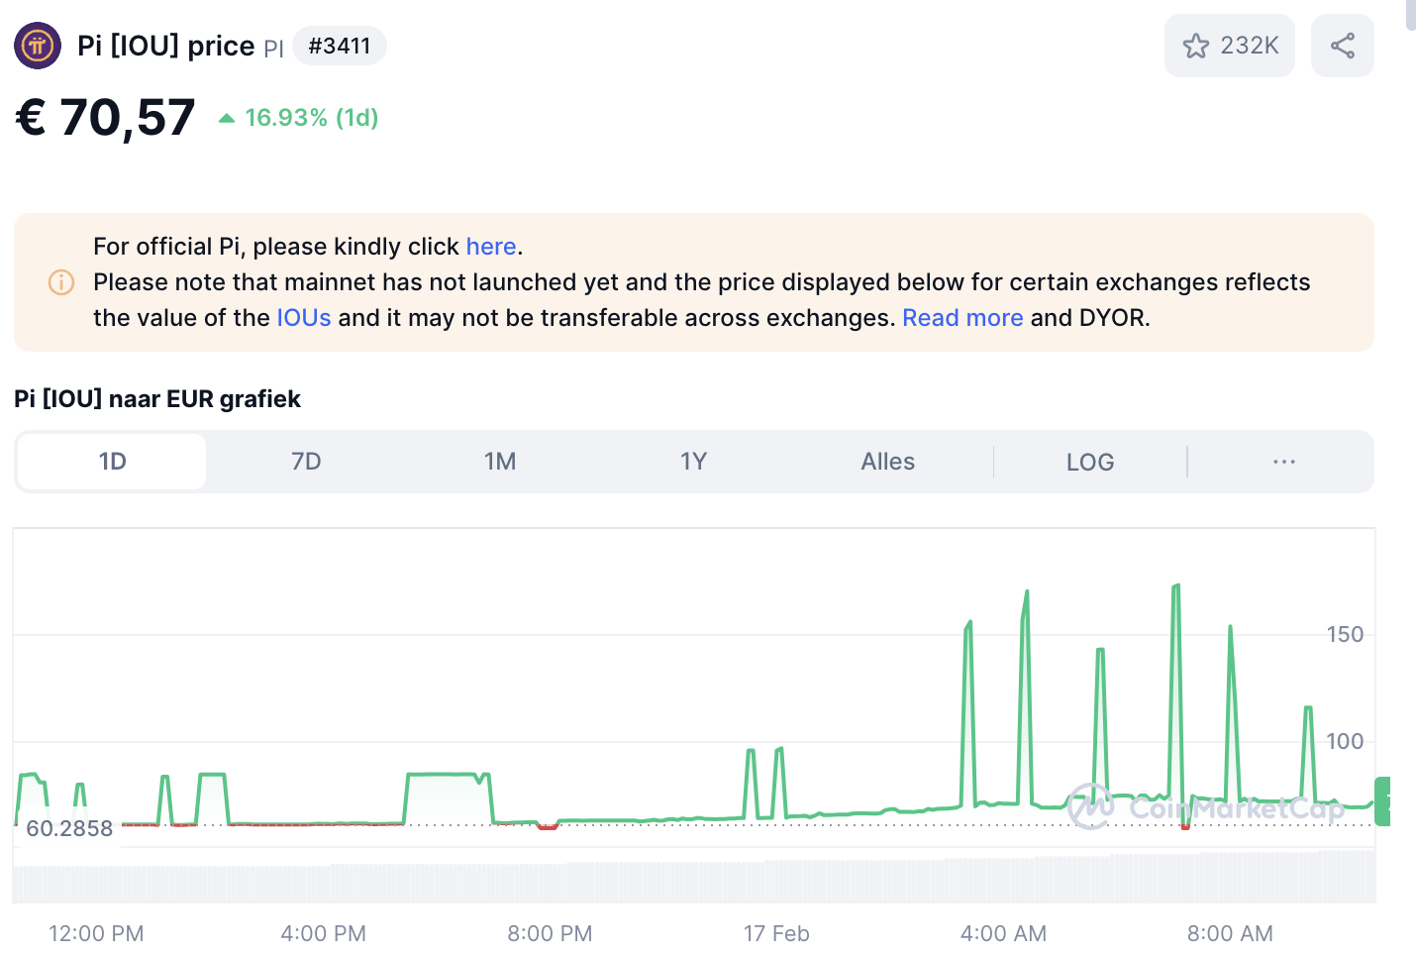Switch chart range to Alles
Viewport: 1416px width, 957px height.
point(887,461)
